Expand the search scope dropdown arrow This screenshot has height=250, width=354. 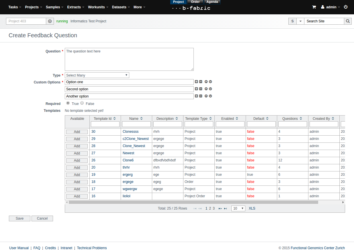point(300,21)
